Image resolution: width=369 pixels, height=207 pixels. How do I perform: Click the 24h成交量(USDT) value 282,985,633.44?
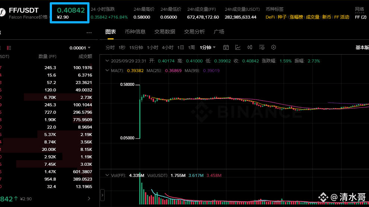click(x=240, y=17)
